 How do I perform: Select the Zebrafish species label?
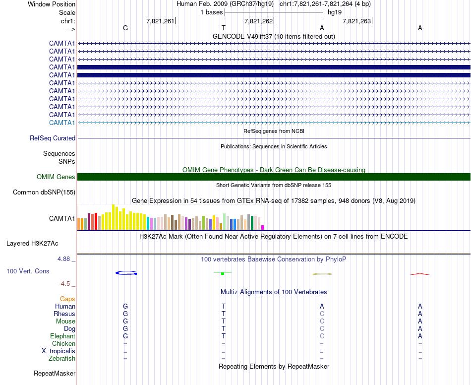62,359
